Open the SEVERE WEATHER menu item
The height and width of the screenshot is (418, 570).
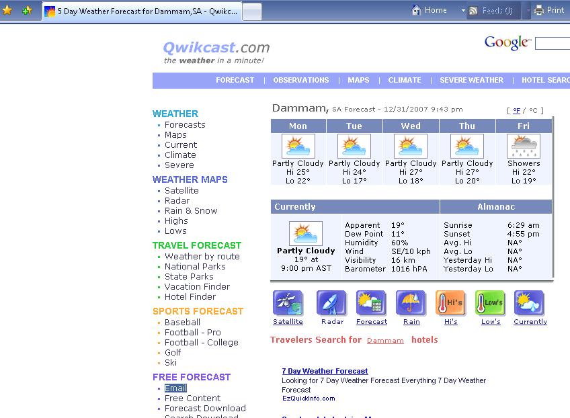pyautogui.click(x=471, y=80)
